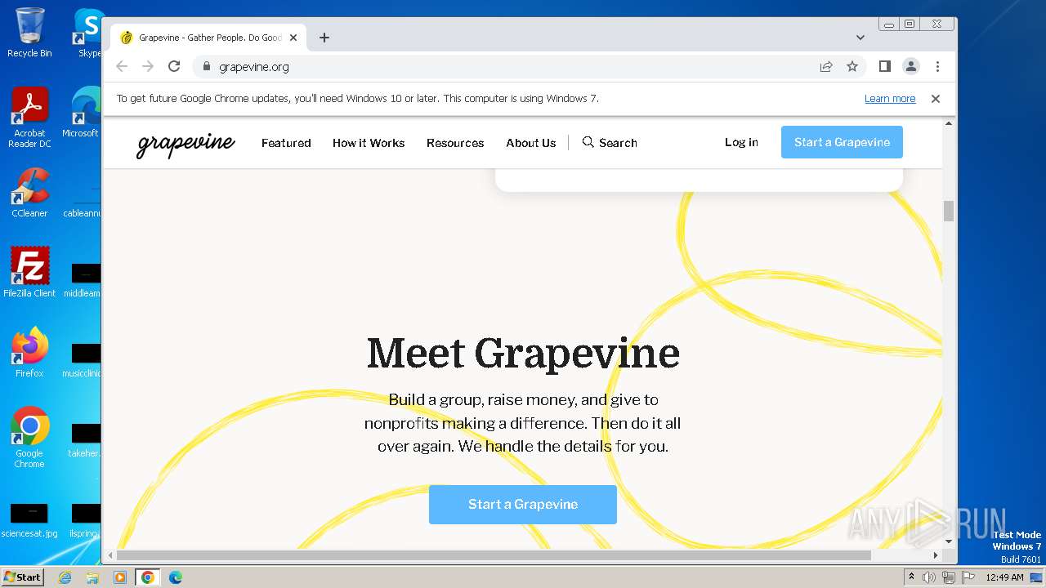The image size is (1046, 588).
Task: Open Skype desktop icon
Action: (88, 33)
